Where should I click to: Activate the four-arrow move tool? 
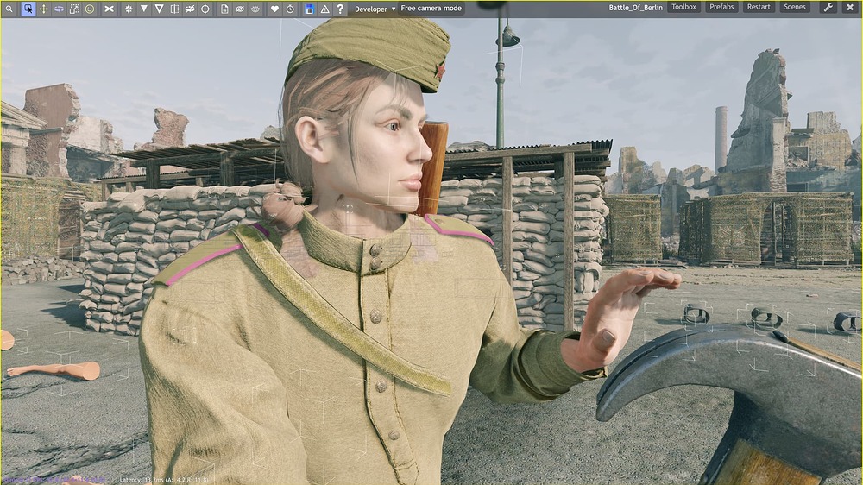point(43,9)
